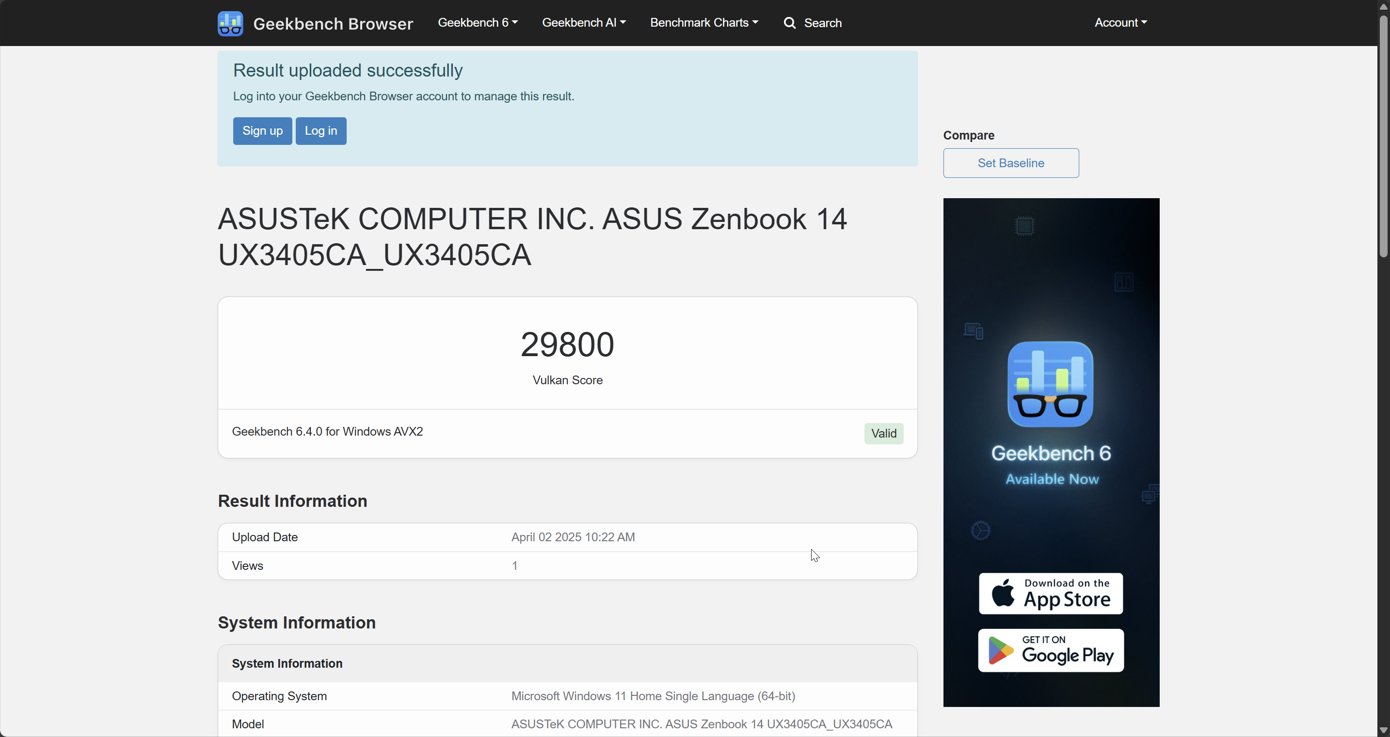
Task: Click the Set Baseline button
Action: (1011, 163)
